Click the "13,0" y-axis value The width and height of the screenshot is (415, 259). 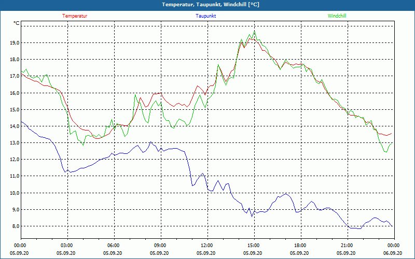[x=15, y=143]
